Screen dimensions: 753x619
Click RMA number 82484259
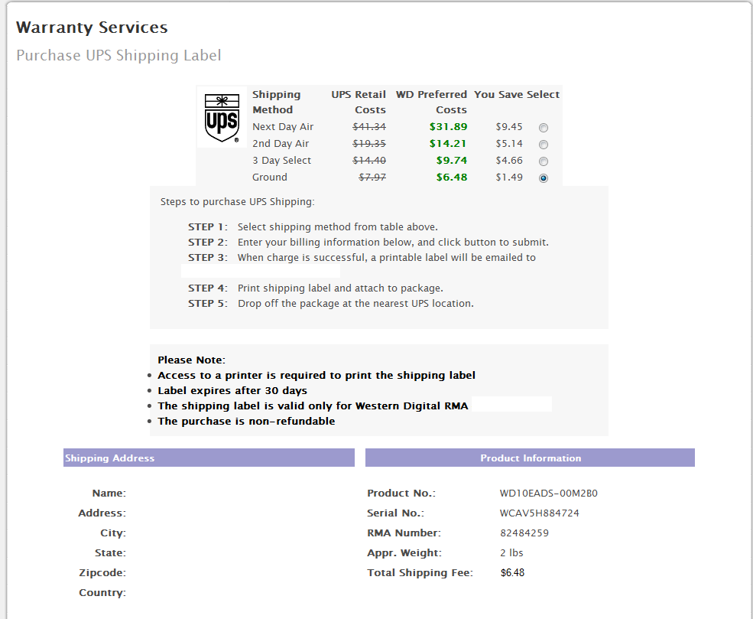pyautogui.click(x=524, y=533)
